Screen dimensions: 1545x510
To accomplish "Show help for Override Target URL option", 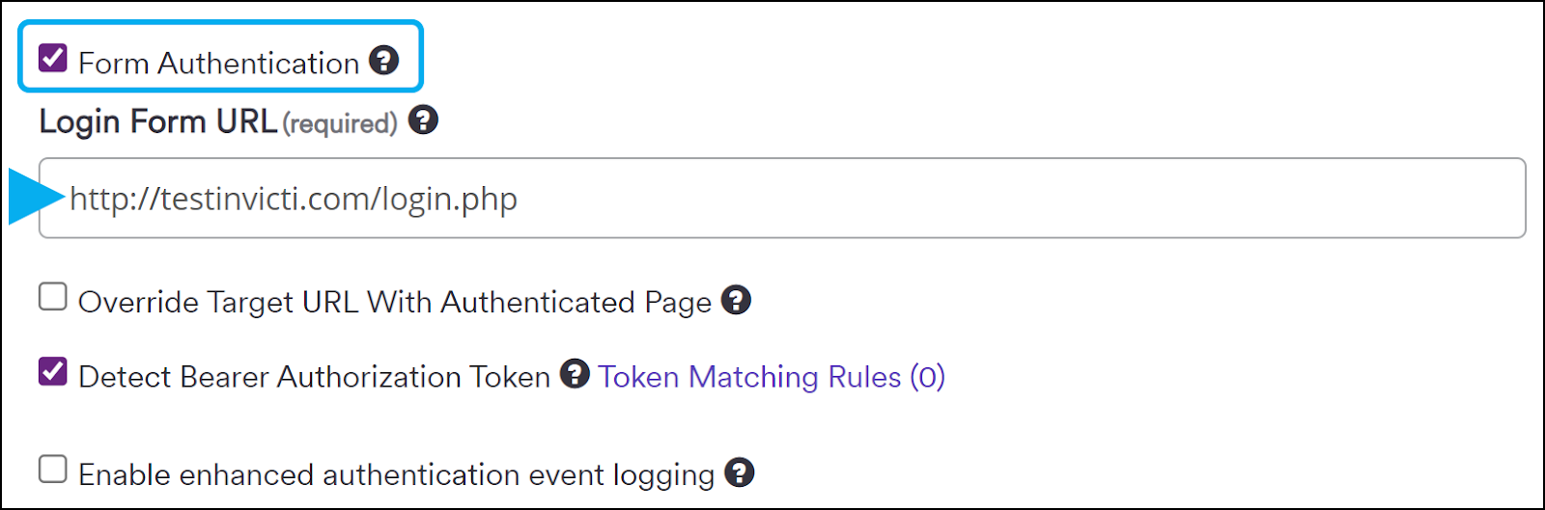I will tap(736, 300).
